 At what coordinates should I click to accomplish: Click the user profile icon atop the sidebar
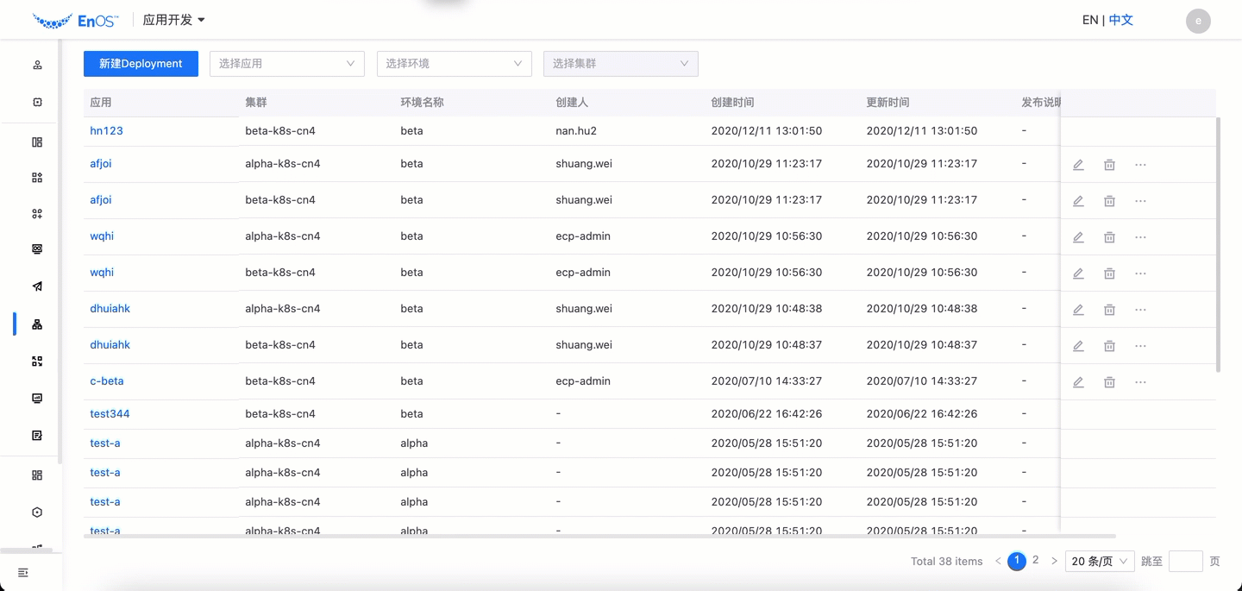pyautogui.click(x=37, y=65)
